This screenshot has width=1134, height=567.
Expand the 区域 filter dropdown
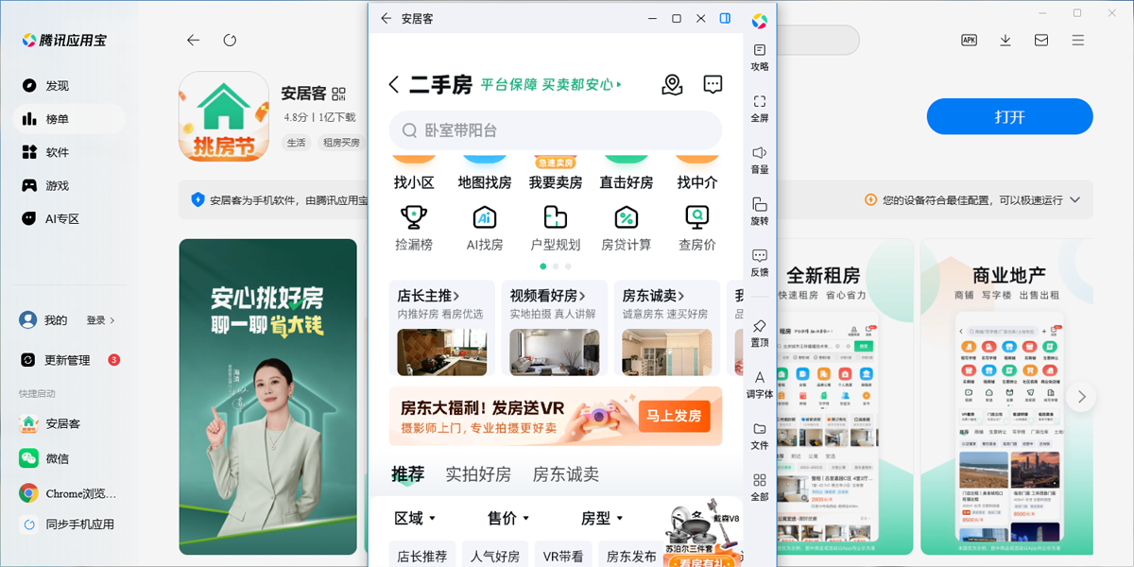(415, 518)
